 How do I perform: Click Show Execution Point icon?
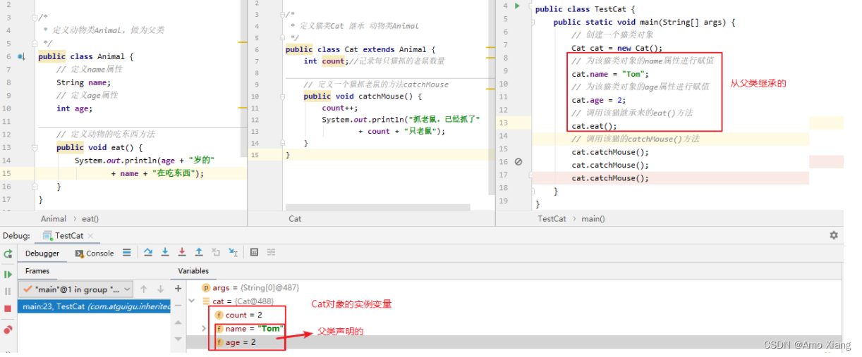pyautogui.click(x=126, y=253)
